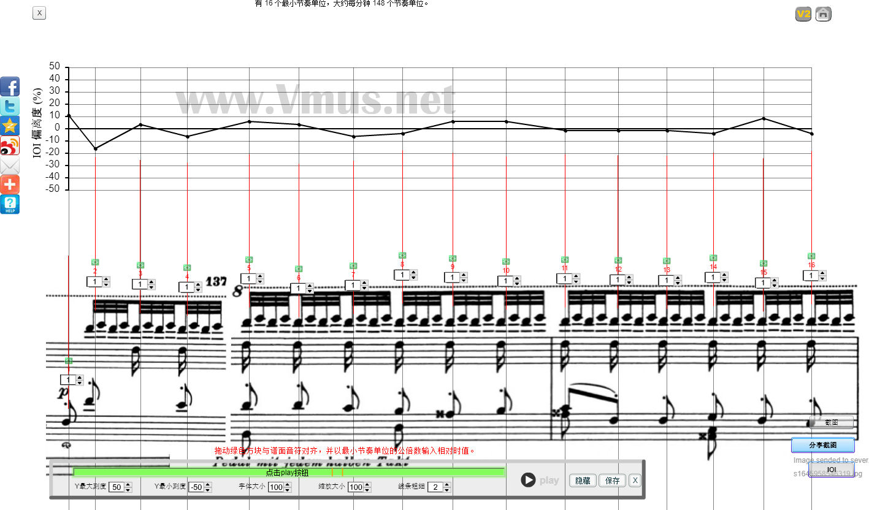Screen dimensions: 869x510
Task: Click the 保存 save button
Action: click(612, 481)
